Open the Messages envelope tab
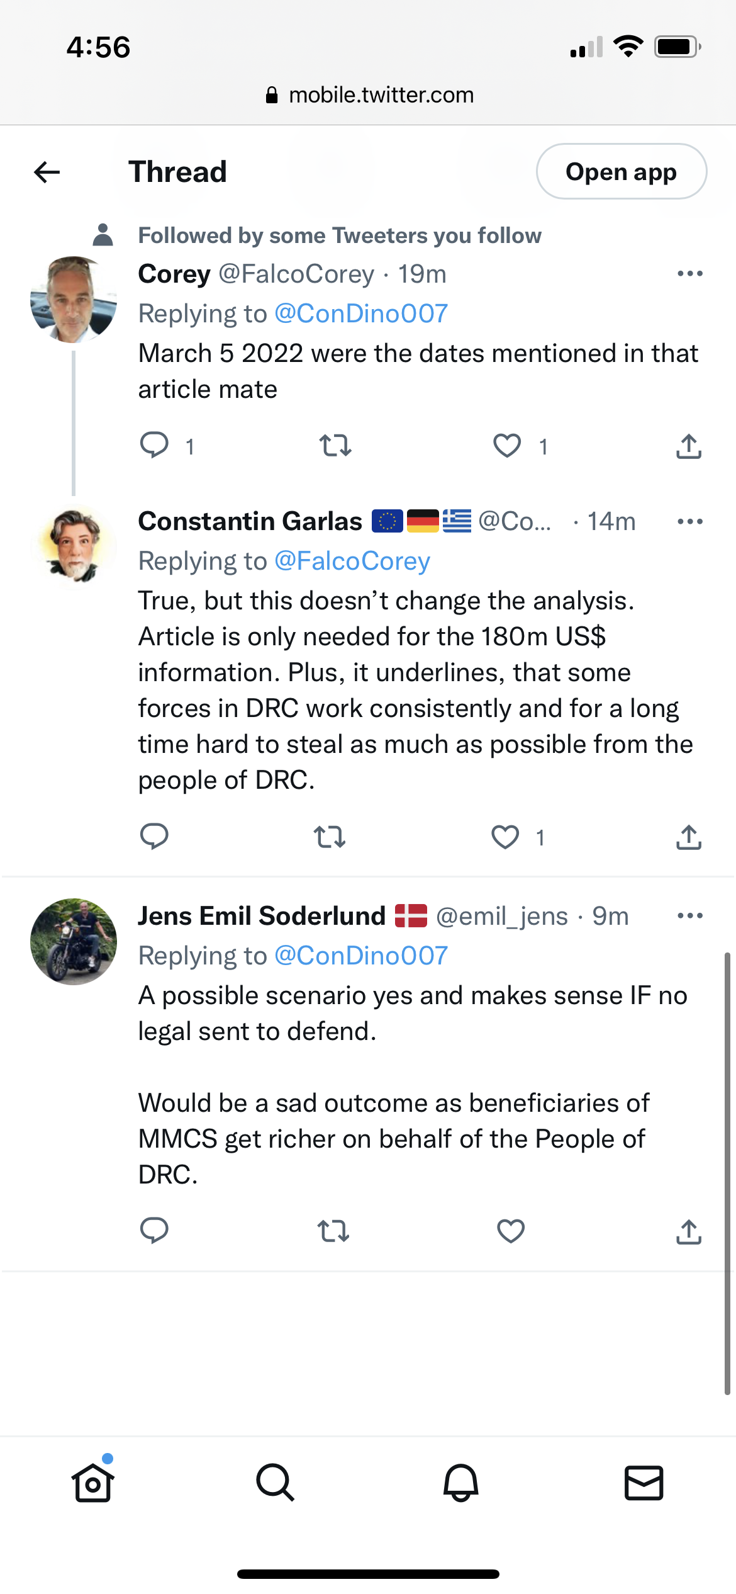 (644, 1483)
